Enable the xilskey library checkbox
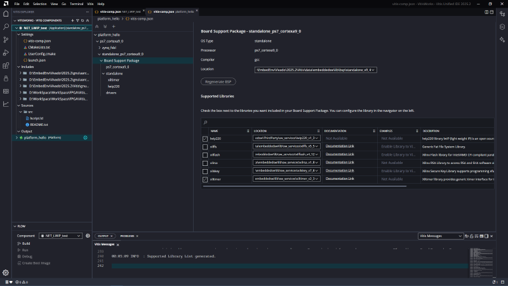 pos(205,171)
